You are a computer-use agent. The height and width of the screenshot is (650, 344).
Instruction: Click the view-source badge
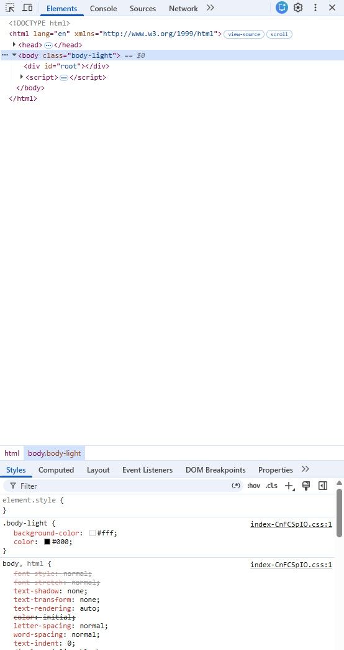tap(244, 34)
